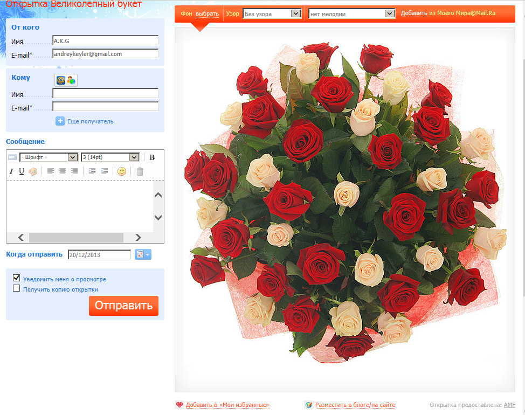Enable Уведомить меня о просмотре checkbox
This screenshot has height=415, width=525.
coord(16,278)
